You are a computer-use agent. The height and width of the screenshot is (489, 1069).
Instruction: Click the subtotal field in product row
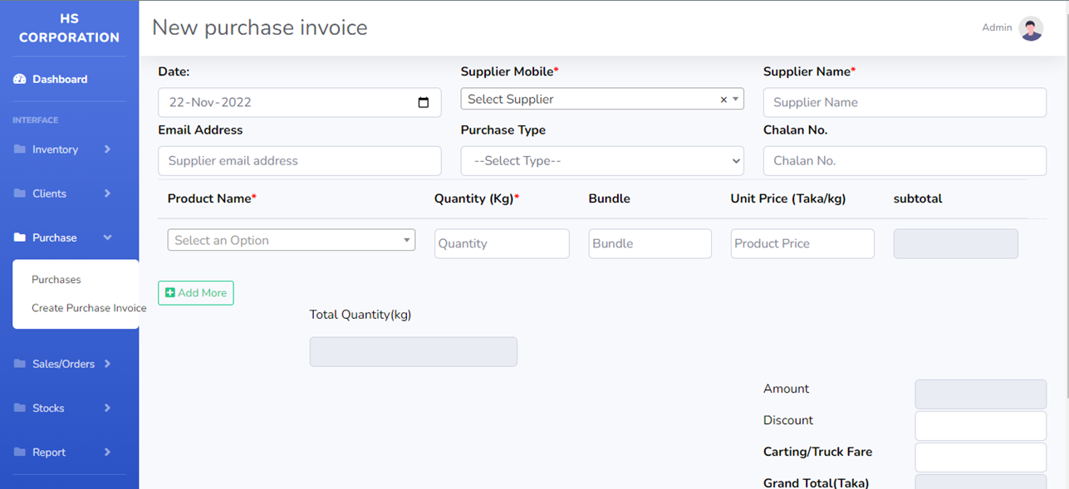[956, 244]
